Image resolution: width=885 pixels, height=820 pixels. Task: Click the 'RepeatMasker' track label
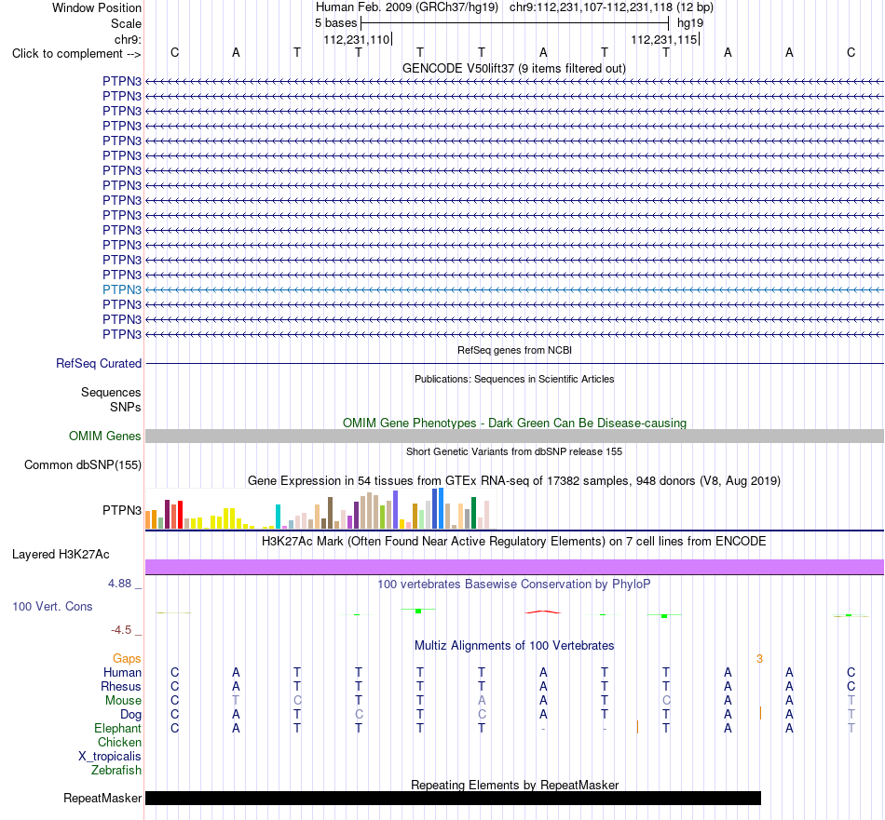coord(102,798)
